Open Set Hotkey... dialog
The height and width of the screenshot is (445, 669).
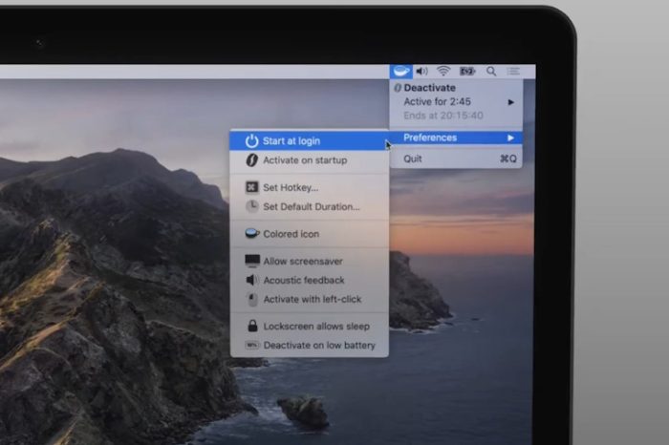pyautogui.click(x=291, y=188)
